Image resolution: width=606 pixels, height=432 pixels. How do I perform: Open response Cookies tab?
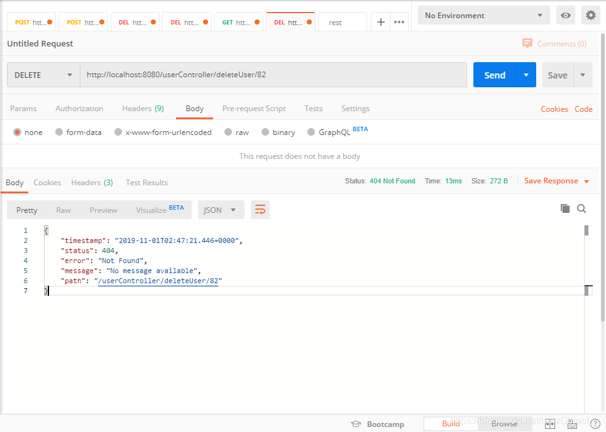pyautogui.click(x=47, y=182)
